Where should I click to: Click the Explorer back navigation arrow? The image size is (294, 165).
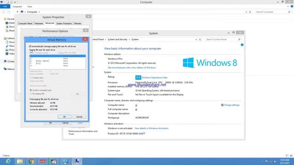click(x=4, y=12)
